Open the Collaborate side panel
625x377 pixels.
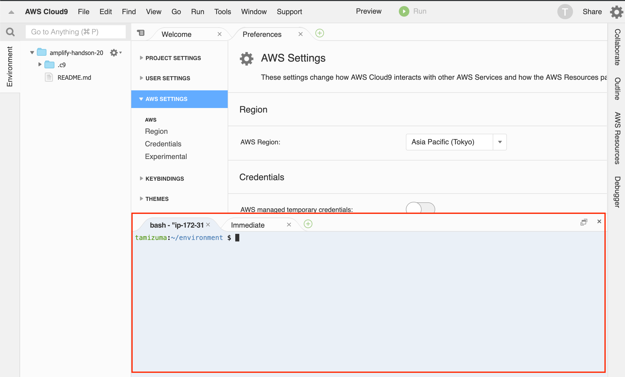click(x=617, y=47)
